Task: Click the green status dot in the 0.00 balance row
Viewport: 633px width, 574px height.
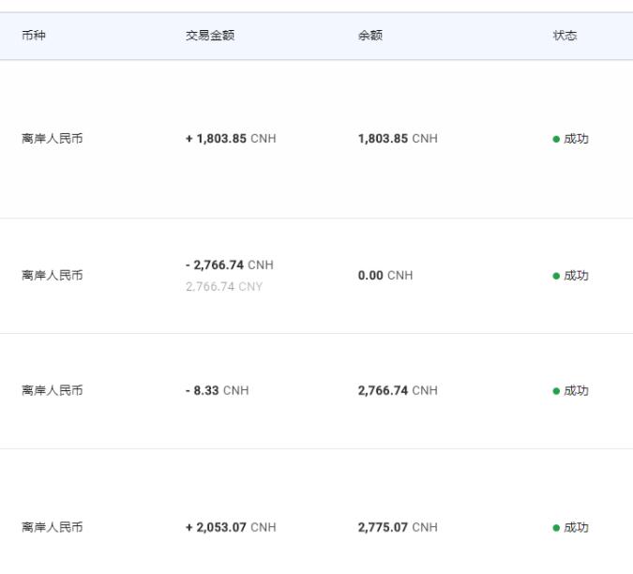Action: coord(556,276)
